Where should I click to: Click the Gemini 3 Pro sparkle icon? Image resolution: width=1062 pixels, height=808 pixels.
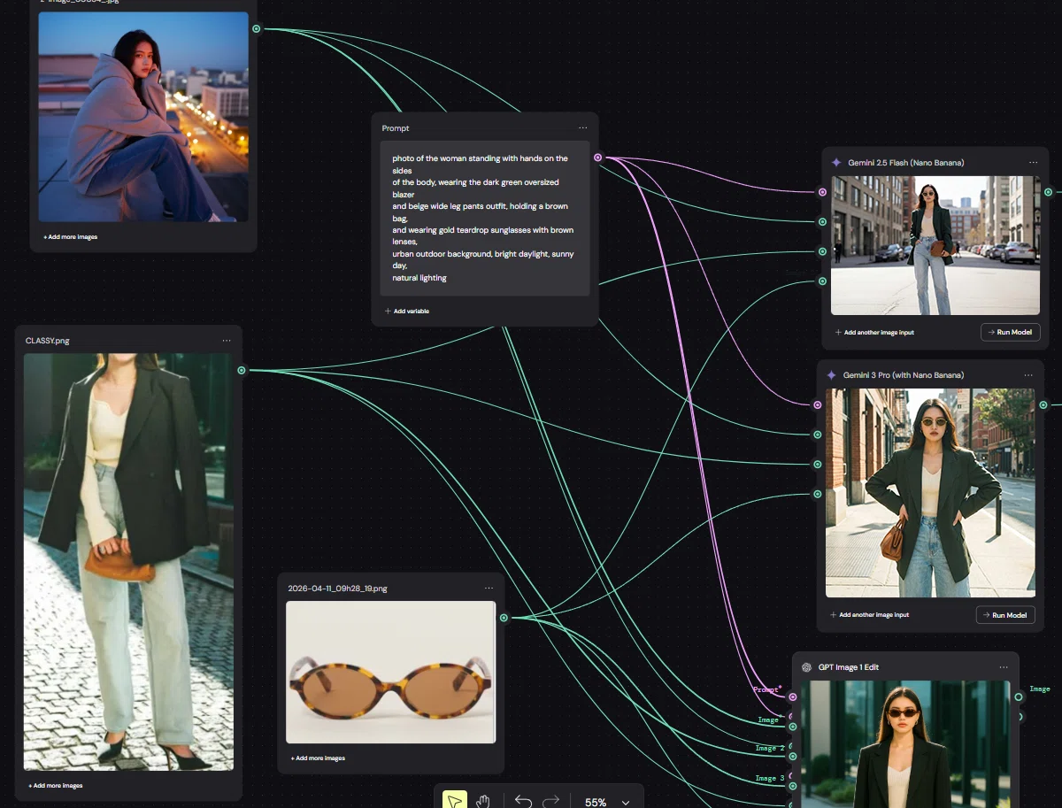click(831, 375)
